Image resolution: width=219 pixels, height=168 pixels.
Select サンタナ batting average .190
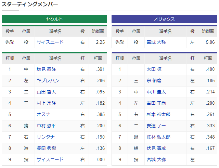tap(100, 137)
